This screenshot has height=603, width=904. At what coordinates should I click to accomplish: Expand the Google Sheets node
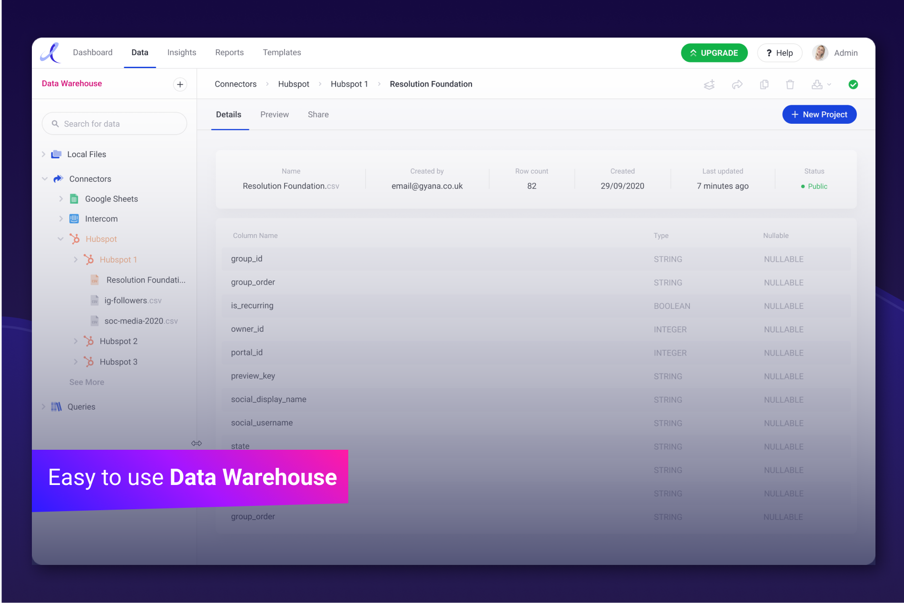61,199
